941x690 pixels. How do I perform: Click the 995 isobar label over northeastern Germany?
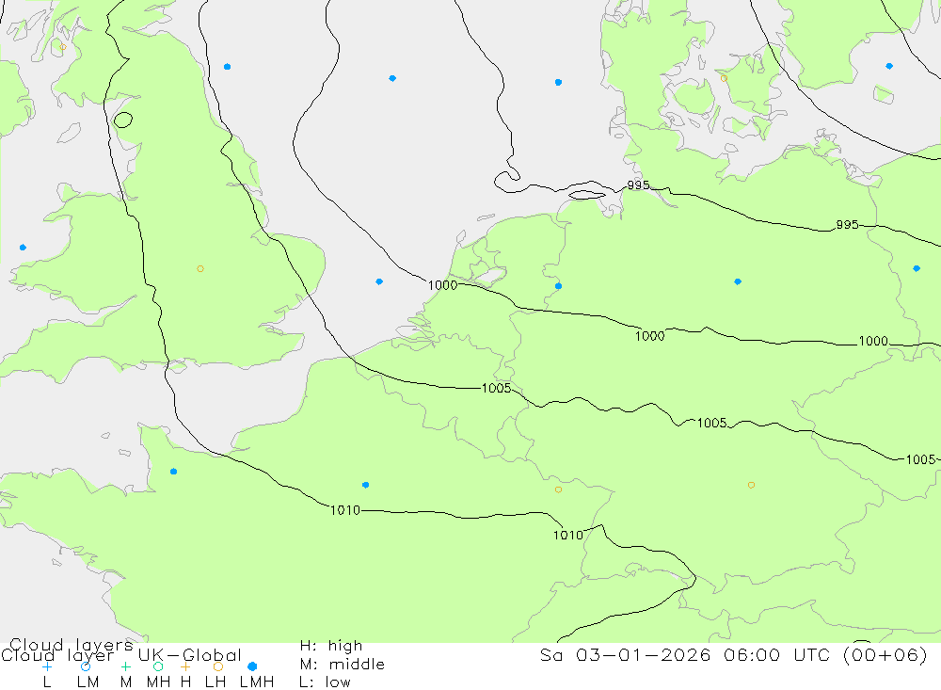848,225
